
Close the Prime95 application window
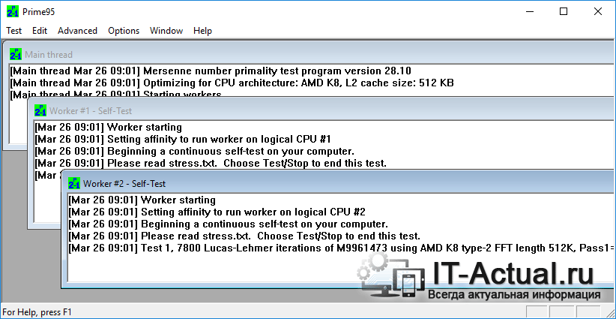click(x=597, y=12)
